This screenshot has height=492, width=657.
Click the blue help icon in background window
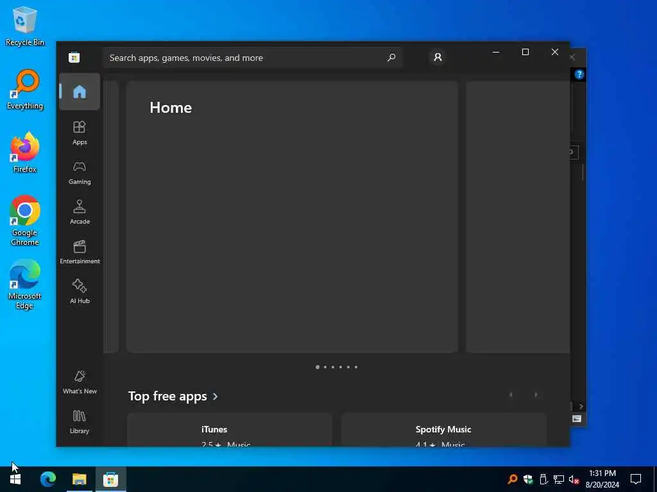(579, 74)
